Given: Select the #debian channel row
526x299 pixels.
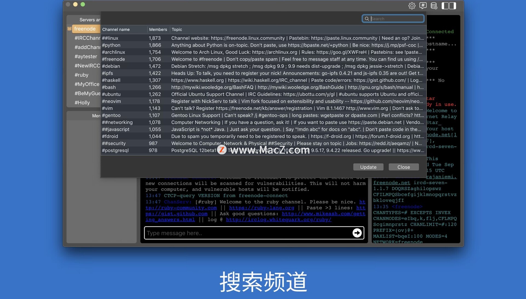Looking at the screenshot, I should [263, 66].
